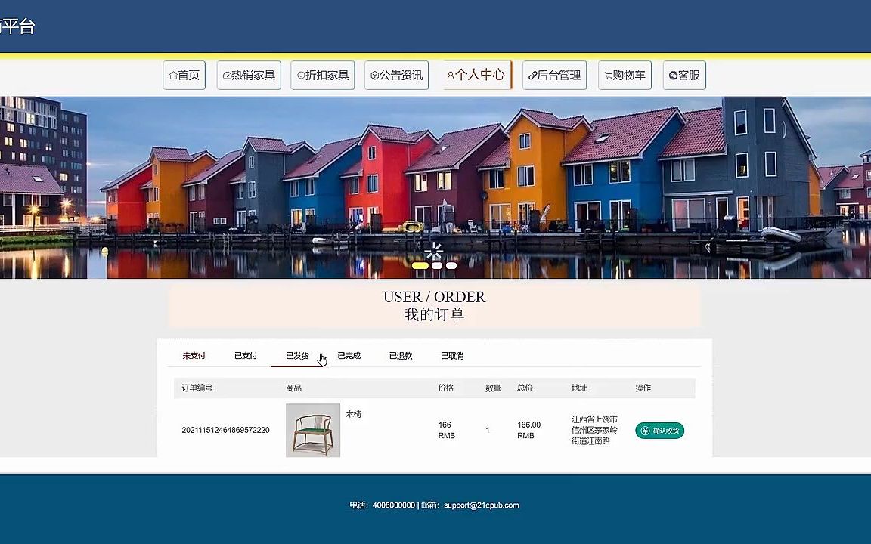
Task: Click the globe icon on 客服
Action: [673, 75]
